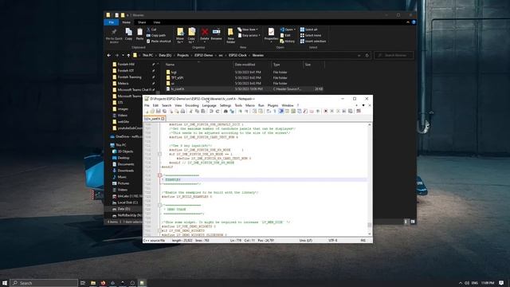Select lvgl folder in file list
This screenshot has width=510, height=287.
click(174, 73)
